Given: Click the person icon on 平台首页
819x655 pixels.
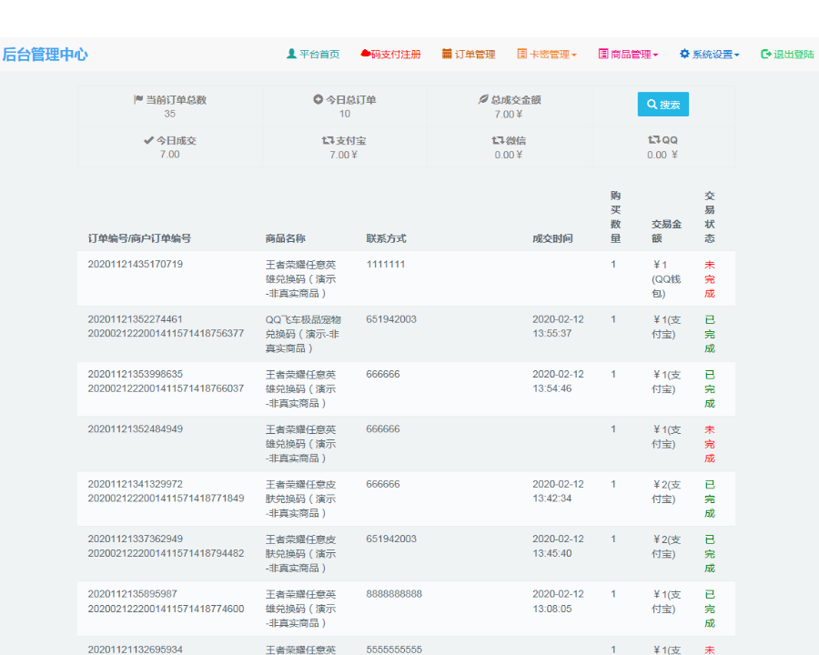Looking at the screenshot, I should [291, 54].
